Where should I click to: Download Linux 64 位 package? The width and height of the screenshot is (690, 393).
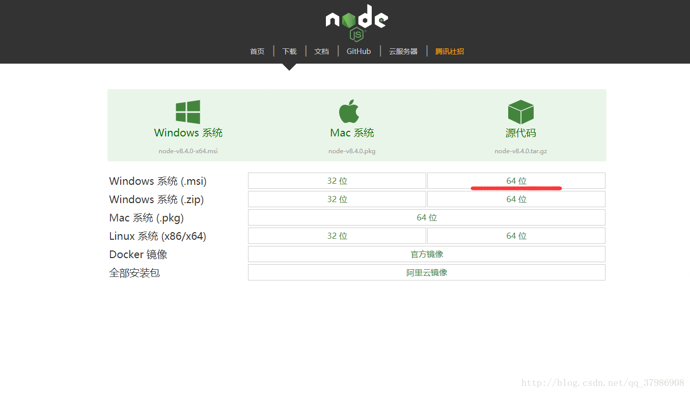click(x=516, y=236)
